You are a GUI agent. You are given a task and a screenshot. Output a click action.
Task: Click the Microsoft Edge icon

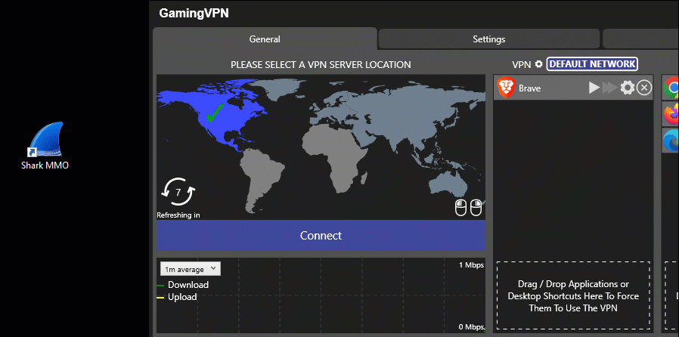(671, 140)
